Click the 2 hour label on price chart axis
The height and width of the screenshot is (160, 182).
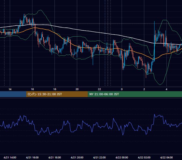(144, 89)
